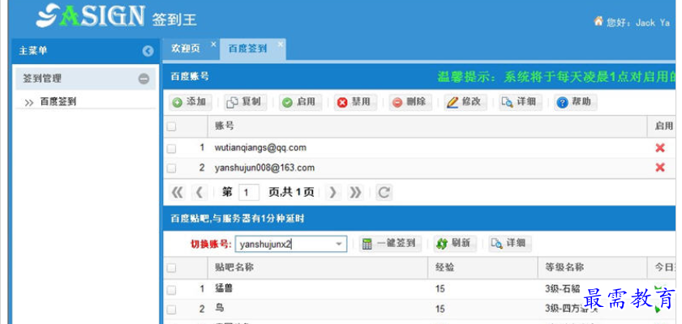
Task: Click the 刷新 refresh button in the tieba toolbar
Action: [x=455, y=243]
